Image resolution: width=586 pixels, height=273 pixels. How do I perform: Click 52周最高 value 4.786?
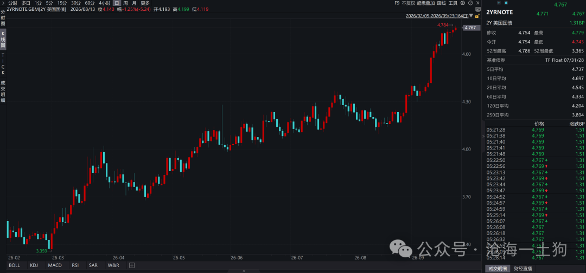tap(524, 51)
